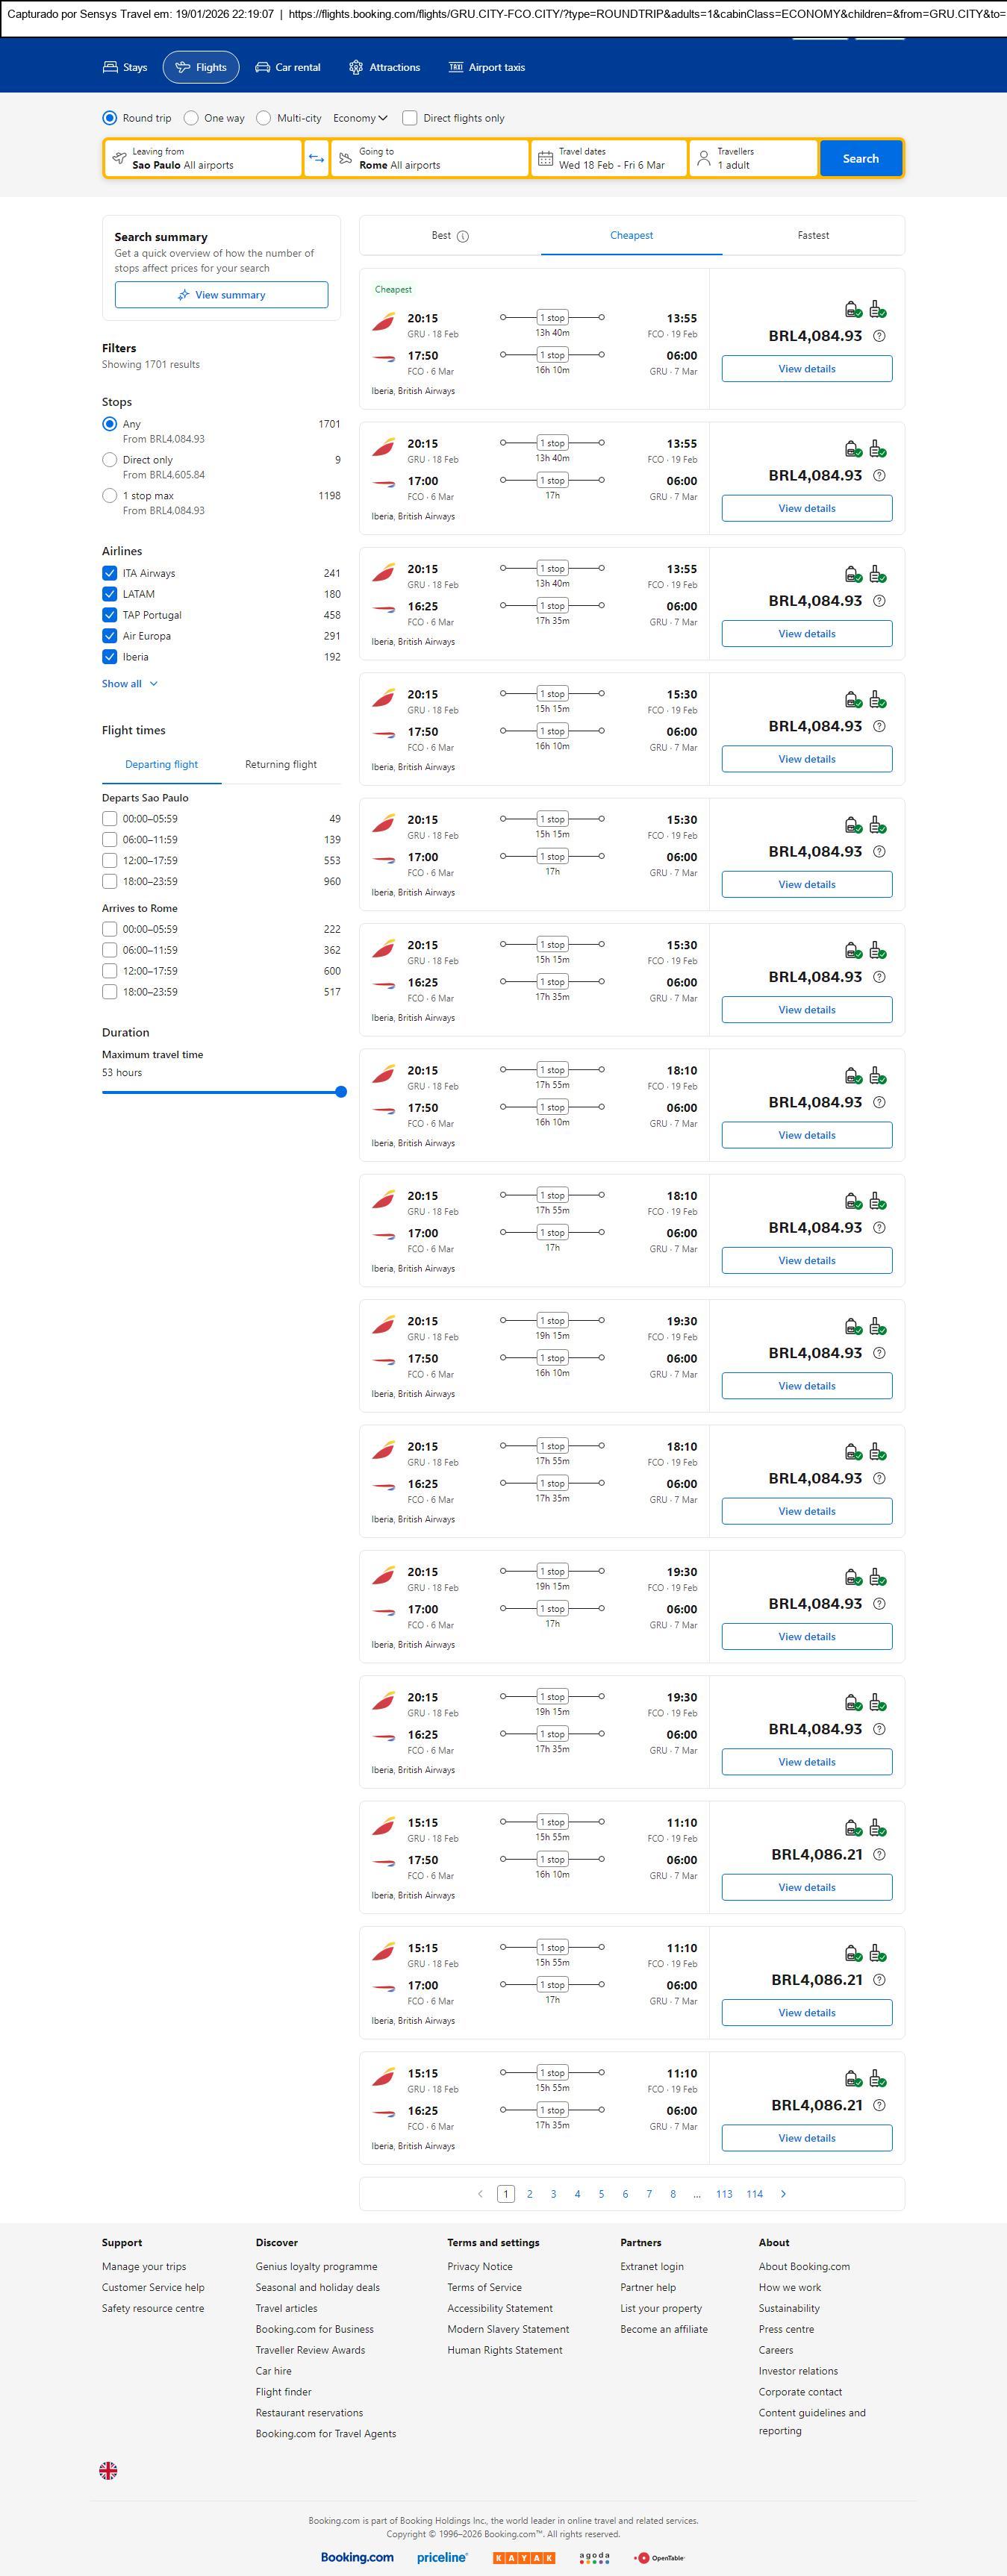Screen dimensions: 1007x2576
Task: Open the Car rental section
Action: coord(288,67)
